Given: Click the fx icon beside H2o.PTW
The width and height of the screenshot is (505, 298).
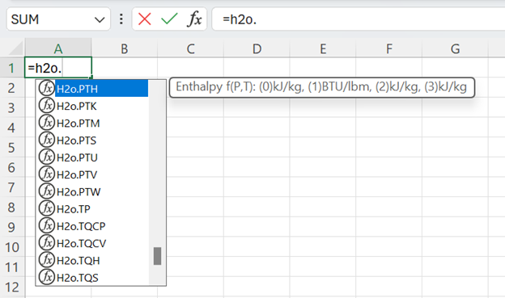Looking at the screenshot, I should coord(47,191).
